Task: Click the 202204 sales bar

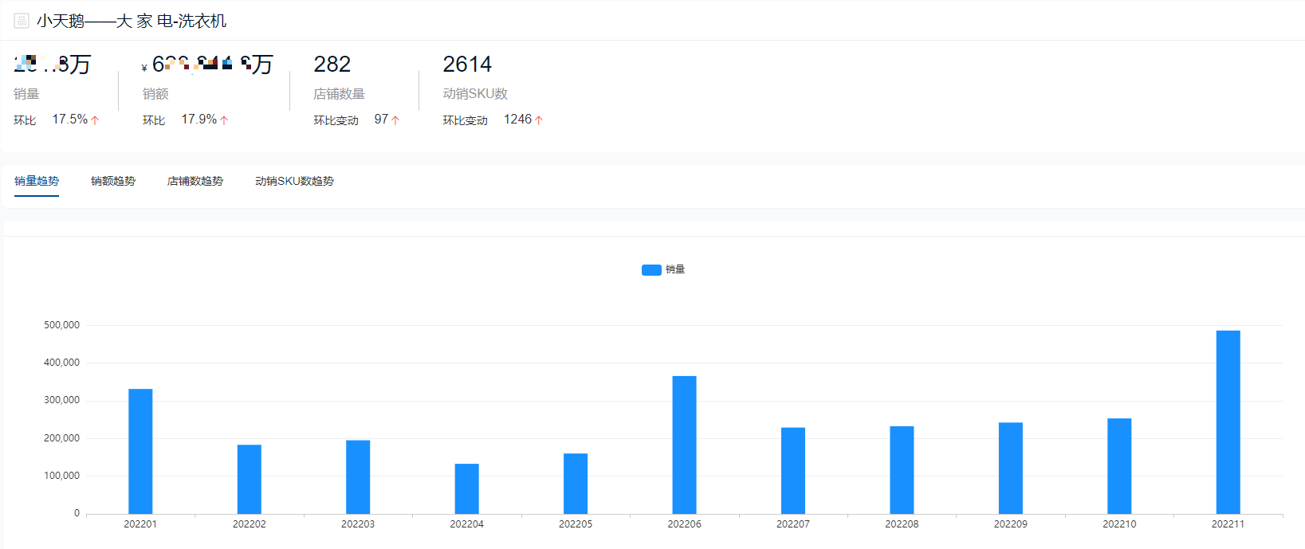Action: coord(466,488)
